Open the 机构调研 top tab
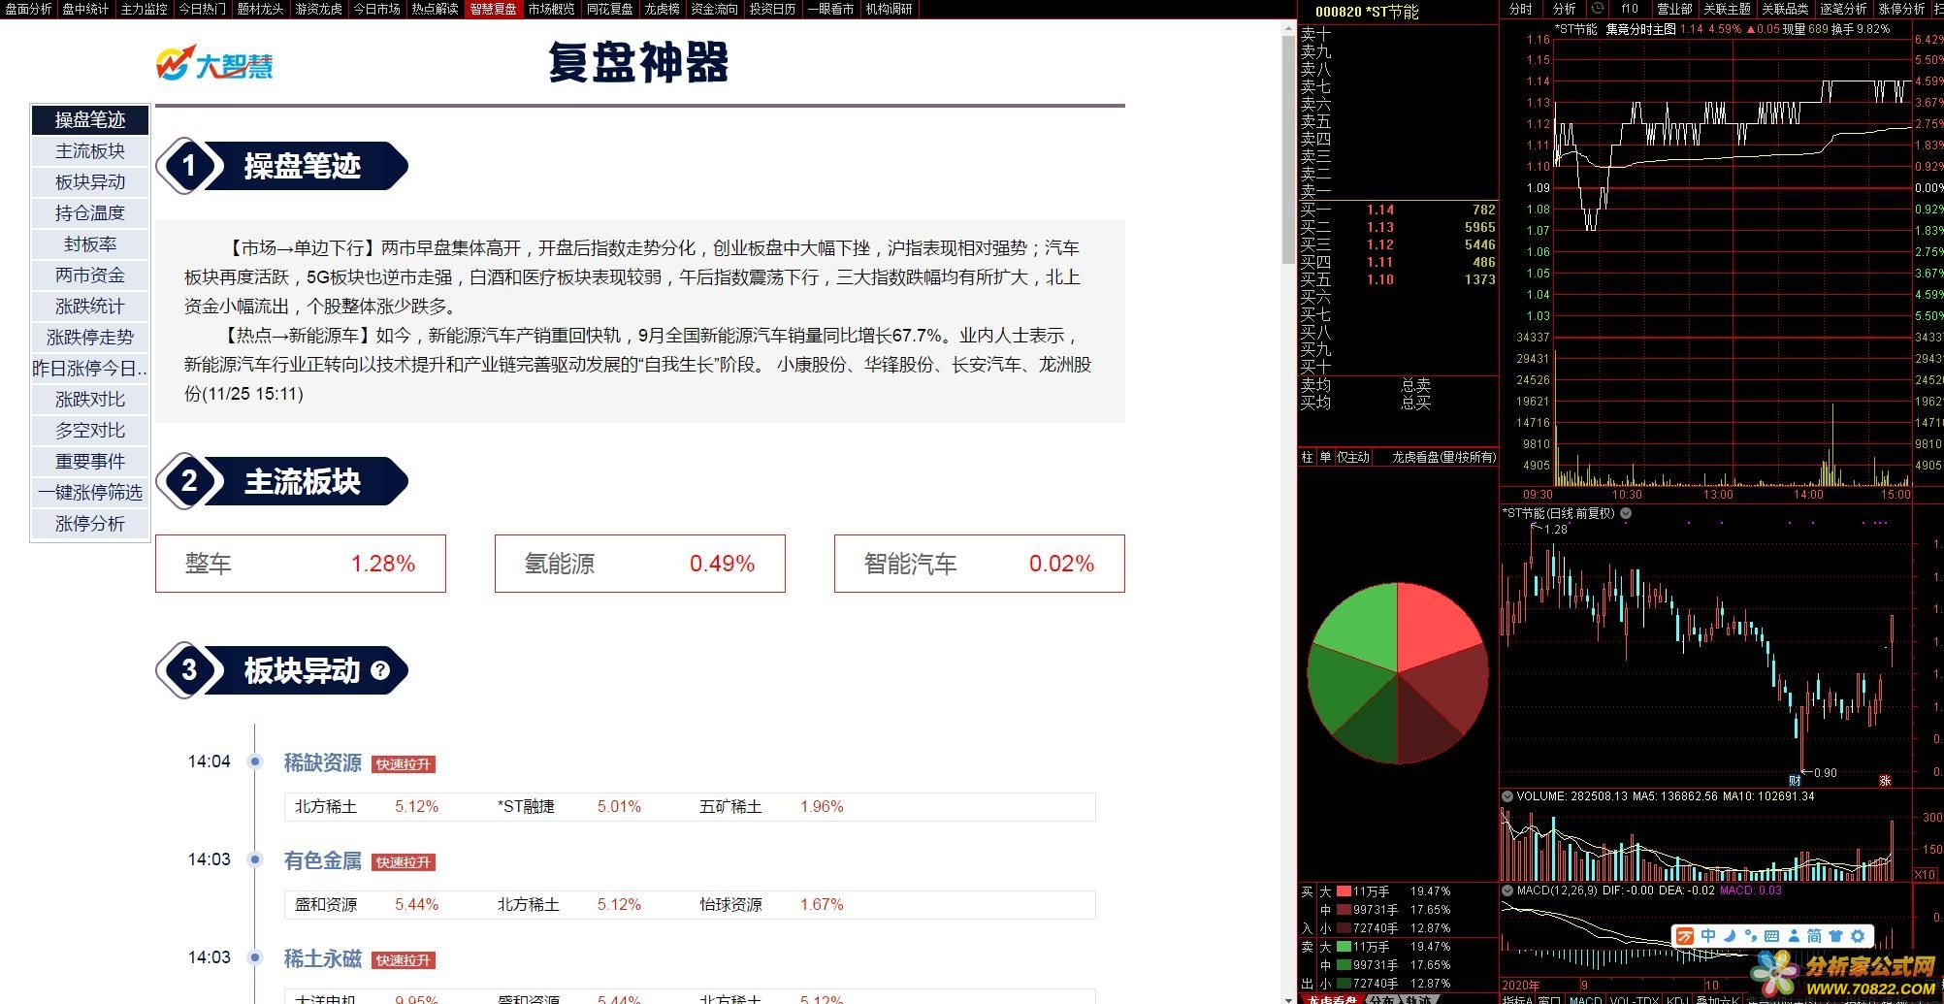Screen dimensions: 1944x1004 coord(889,9)
